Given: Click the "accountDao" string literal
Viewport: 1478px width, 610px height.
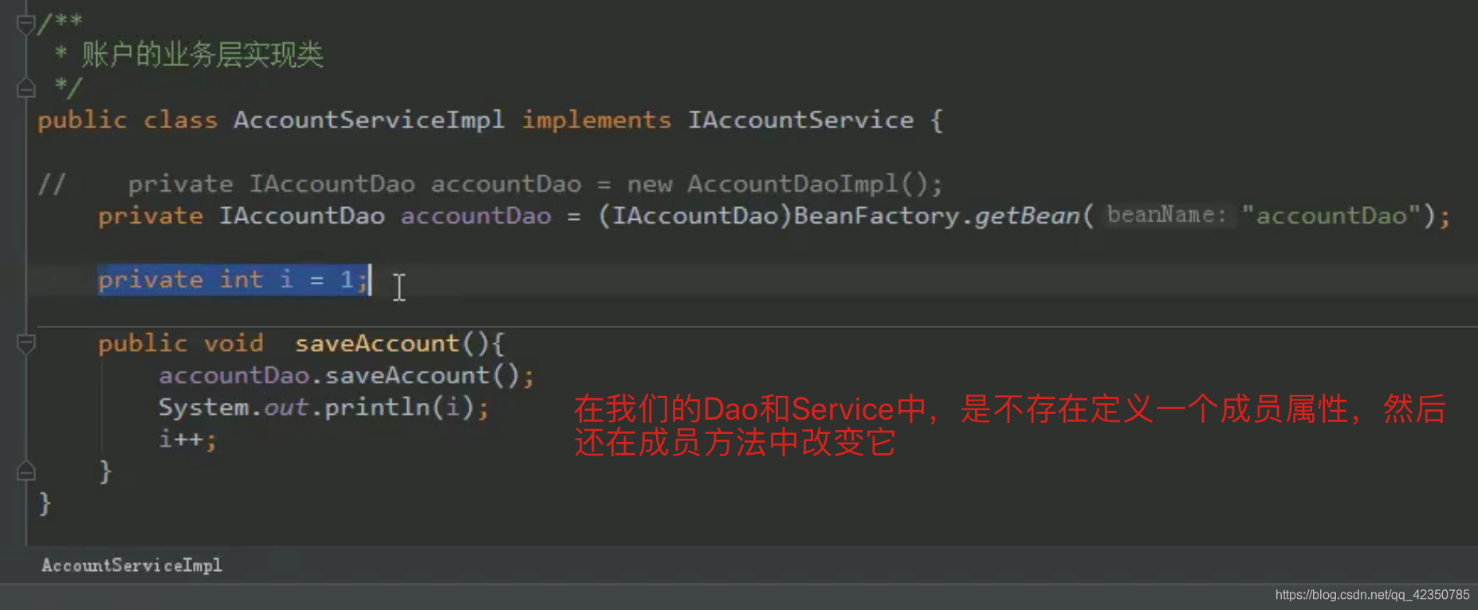Looking at the screenshot, I should click(x=1331, y=216).
